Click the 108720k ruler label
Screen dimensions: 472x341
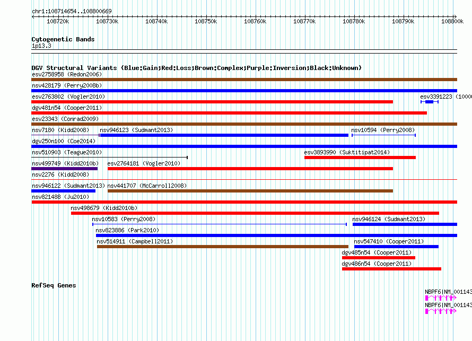pyautogui.click(x=58, y=21)
